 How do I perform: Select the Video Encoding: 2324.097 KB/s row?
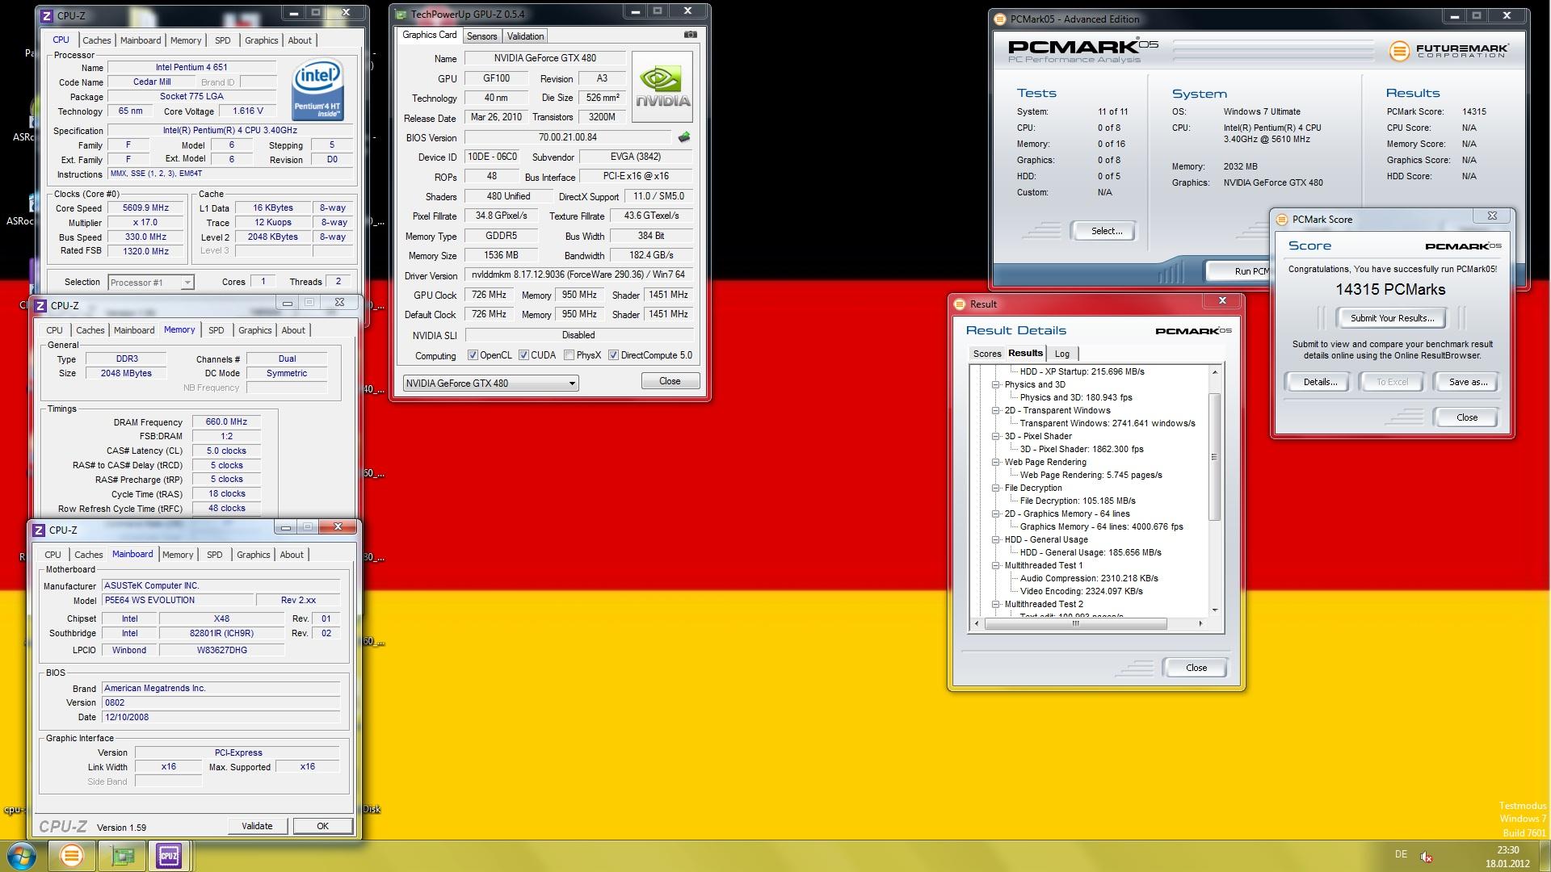pos(1081,592)
